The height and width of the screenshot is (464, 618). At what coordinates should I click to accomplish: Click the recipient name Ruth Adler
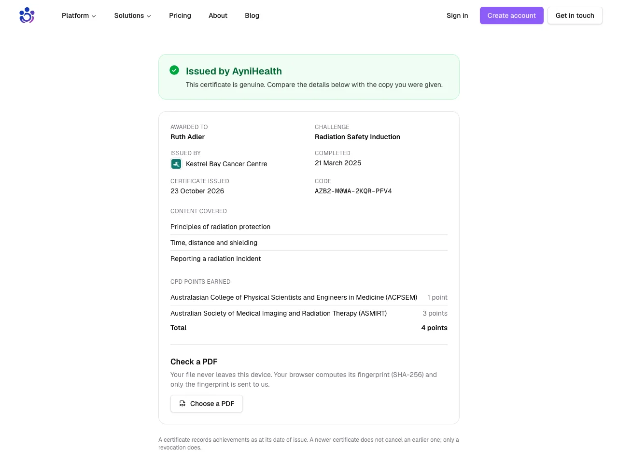[187, 137]
